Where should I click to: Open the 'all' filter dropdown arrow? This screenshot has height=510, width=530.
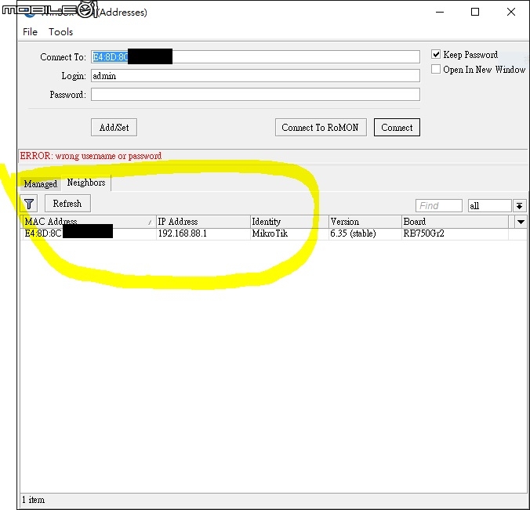click(520, 205)
